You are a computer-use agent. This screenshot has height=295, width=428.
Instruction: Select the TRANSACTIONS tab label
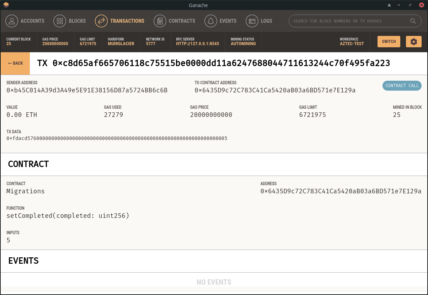click(x=127, y=21)
